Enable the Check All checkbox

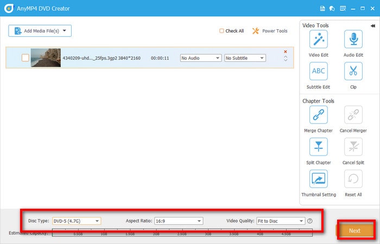click(221, 31)
